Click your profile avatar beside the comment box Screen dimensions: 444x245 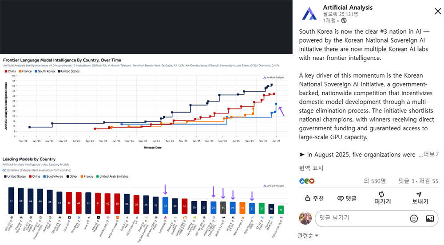coord(305,218)
